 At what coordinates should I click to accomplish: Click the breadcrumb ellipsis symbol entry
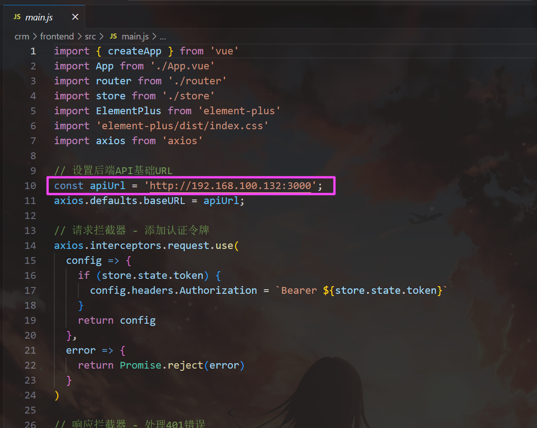click(163, 37)
